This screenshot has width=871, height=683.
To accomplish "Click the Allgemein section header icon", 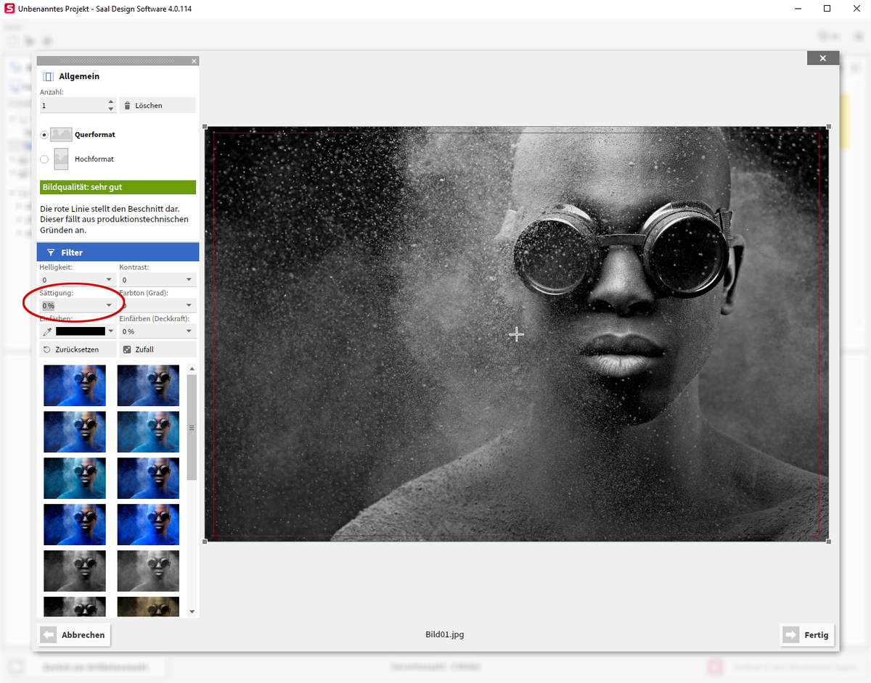I will pos(48,76).
